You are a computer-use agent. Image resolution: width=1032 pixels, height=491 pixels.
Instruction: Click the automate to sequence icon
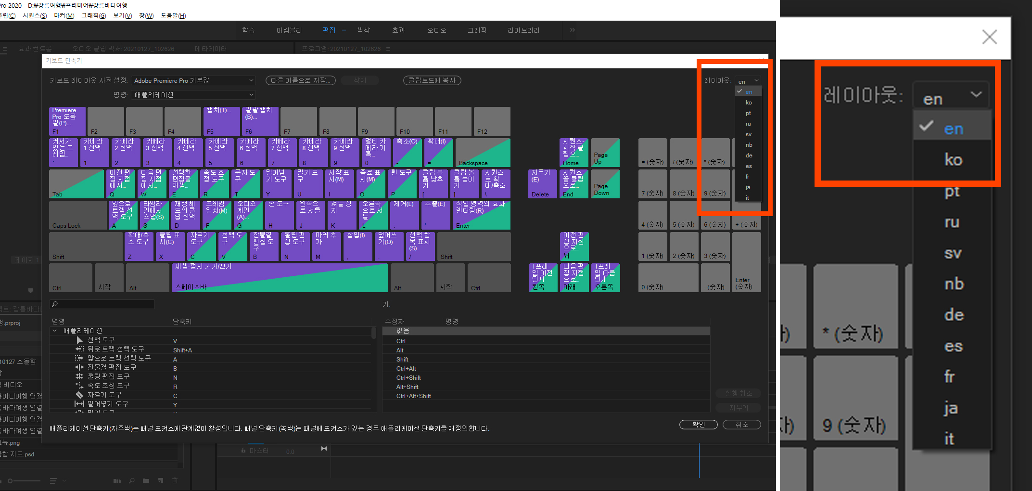click(x=117, y=480)
